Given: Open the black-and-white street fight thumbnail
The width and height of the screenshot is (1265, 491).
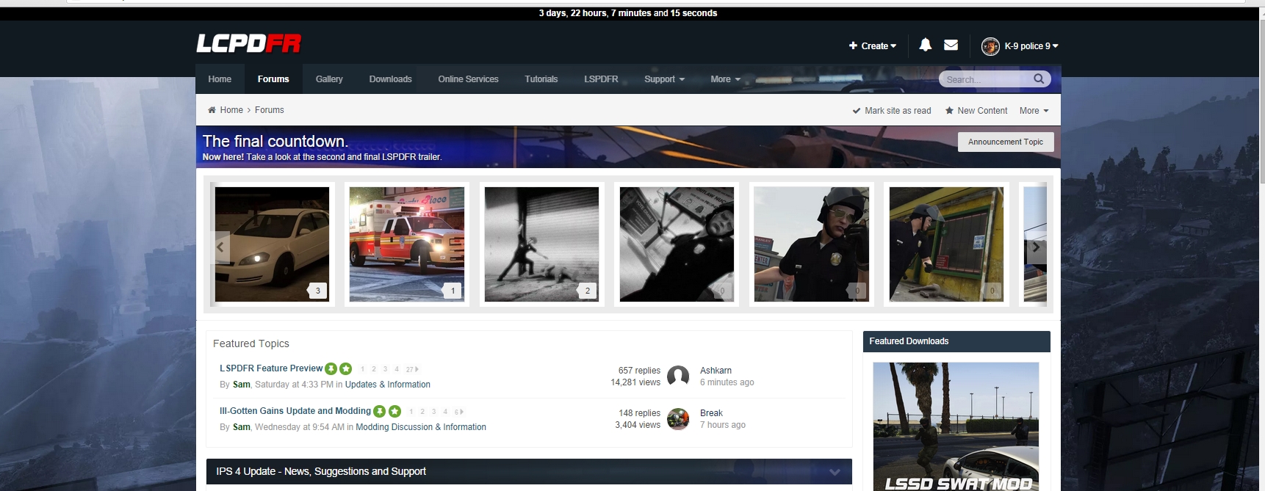Looking at the screenshot, I should pyautogui.click(x=542, y=244).
